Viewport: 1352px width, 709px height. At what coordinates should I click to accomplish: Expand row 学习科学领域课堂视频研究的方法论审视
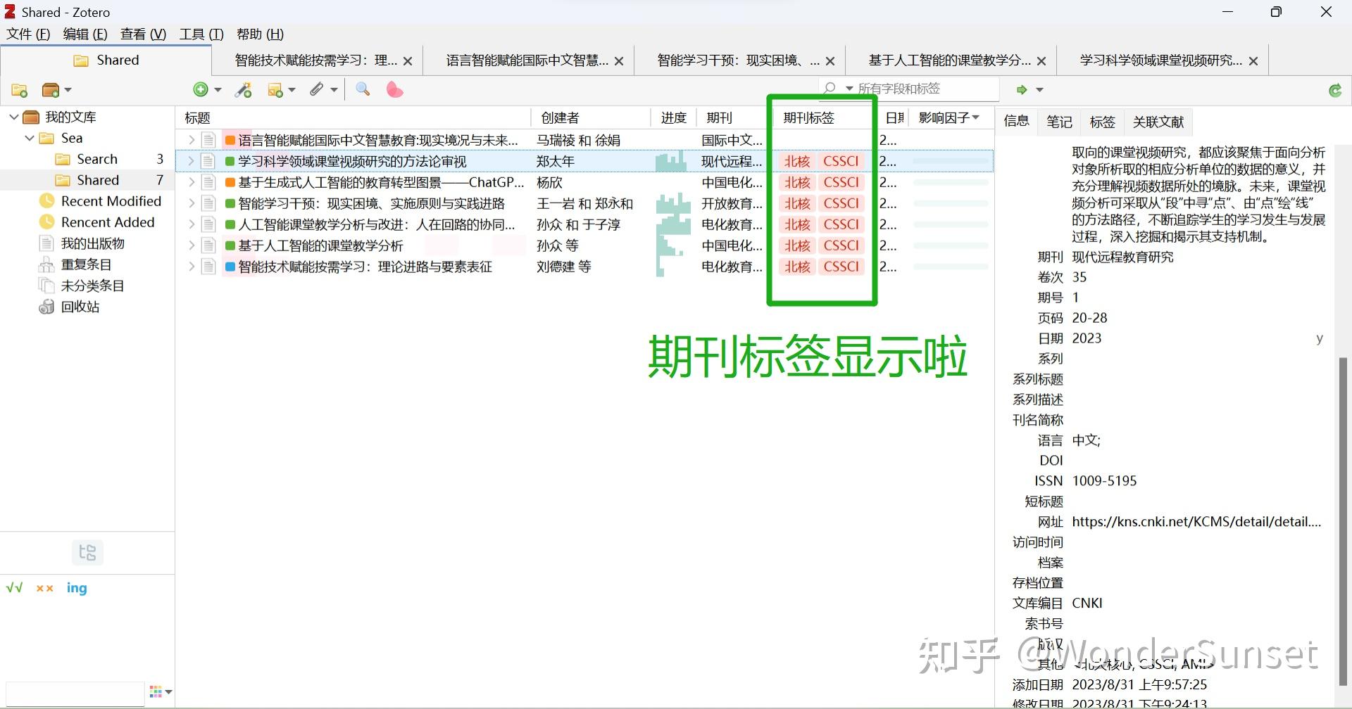pos(191,161)
